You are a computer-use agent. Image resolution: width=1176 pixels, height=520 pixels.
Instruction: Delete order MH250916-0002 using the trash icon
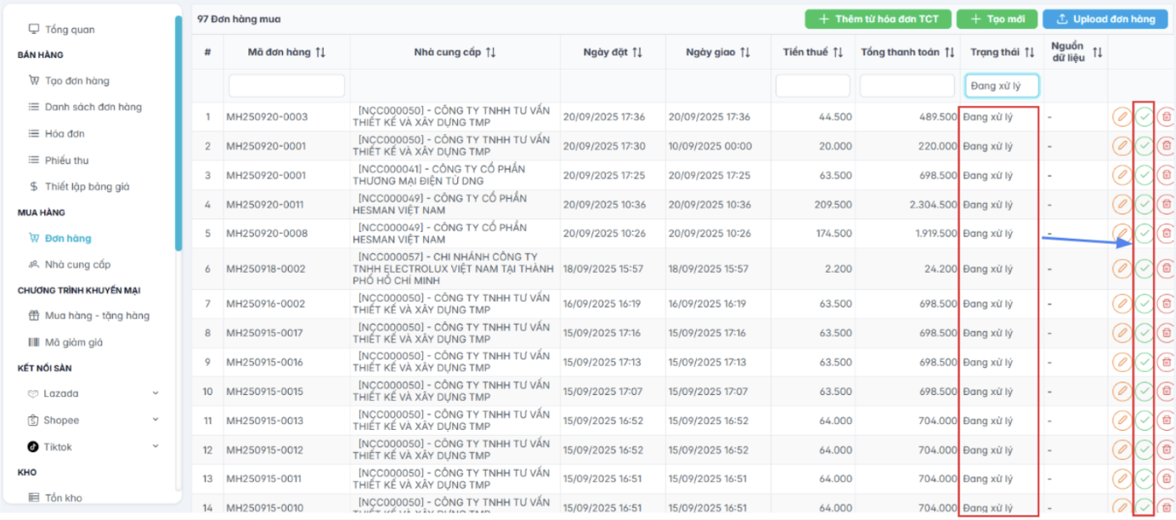point(1166,303)
